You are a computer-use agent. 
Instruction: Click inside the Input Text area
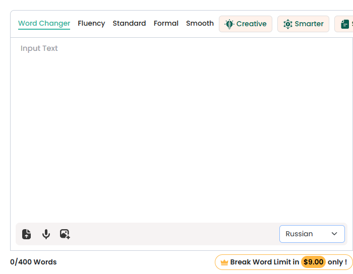(x=182, y=130)
